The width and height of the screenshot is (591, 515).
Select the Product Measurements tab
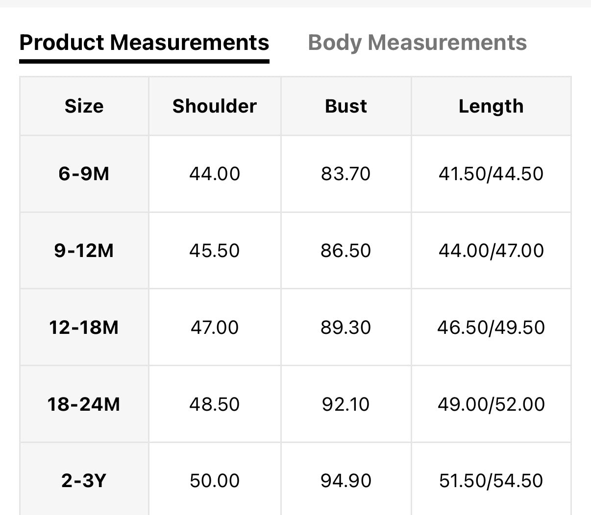[x=144, y=43]
